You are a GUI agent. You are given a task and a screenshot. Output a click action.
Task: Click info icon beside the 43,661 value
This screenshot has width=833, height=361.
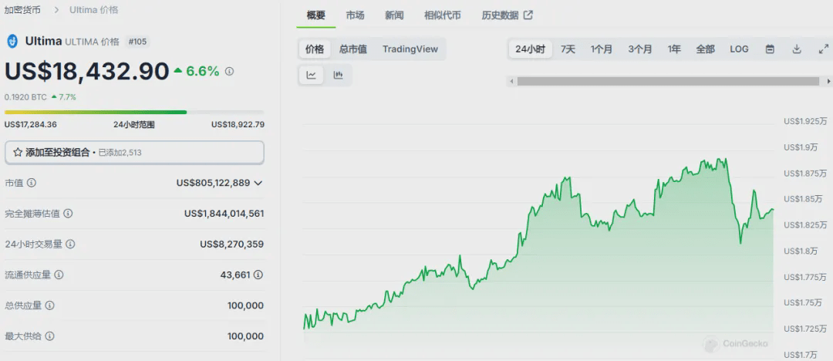click(258, 275)
